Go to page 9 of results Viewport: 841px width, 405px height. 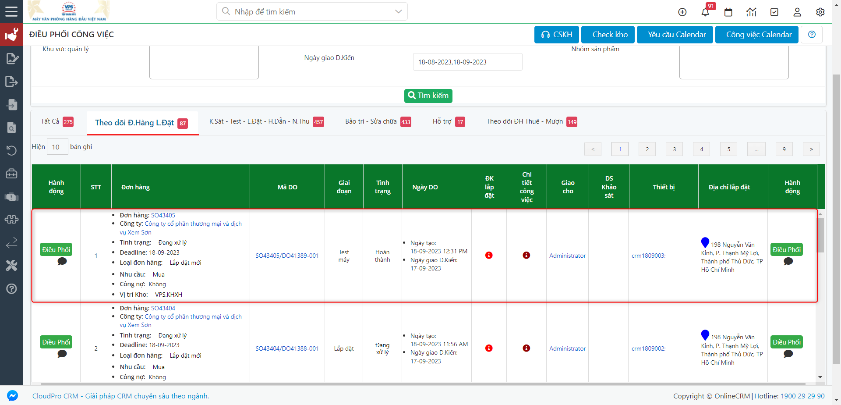(784, 149)
